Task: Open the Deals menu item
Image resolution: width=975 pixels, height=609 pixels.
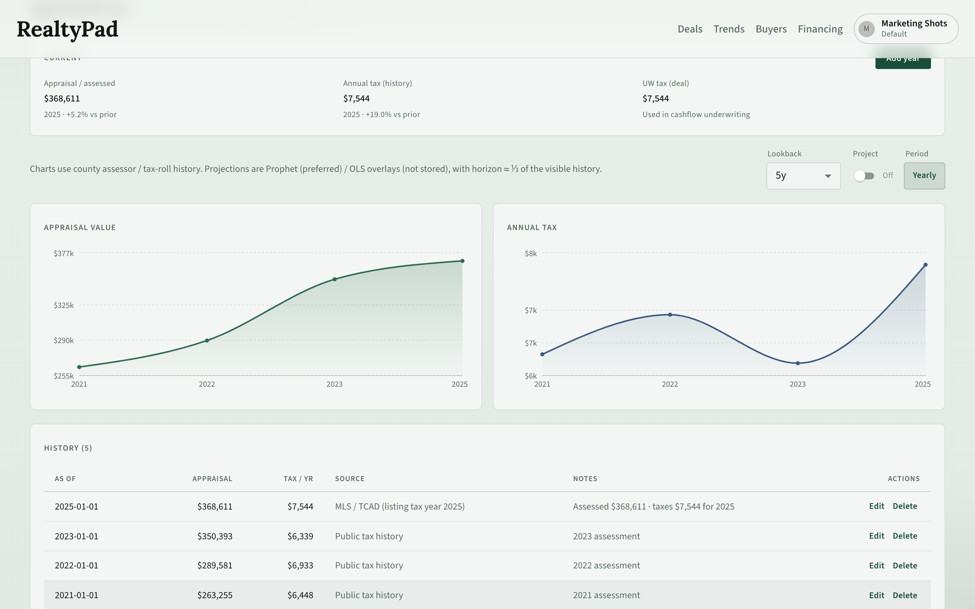Action: (x=690, y=29)
